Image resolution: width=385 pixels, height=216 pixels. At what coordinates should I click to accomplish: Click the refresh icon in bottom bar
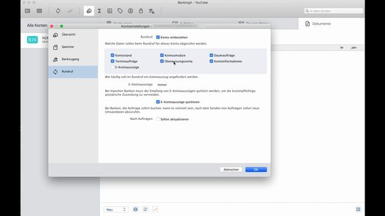146,209
